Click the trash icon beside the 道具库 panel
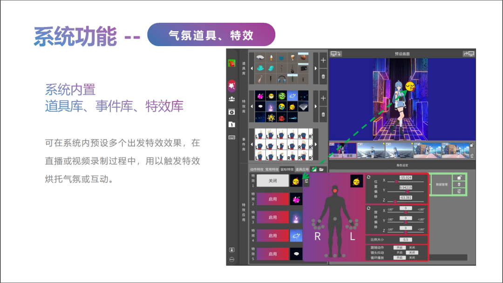 coord(323,75)
